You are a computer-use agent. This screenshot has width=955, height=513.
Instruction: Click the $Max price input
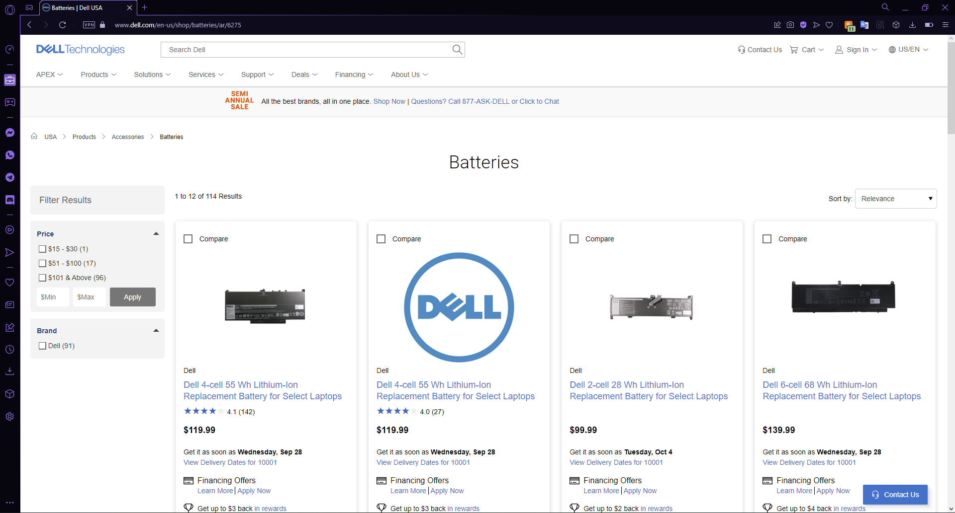90,297
